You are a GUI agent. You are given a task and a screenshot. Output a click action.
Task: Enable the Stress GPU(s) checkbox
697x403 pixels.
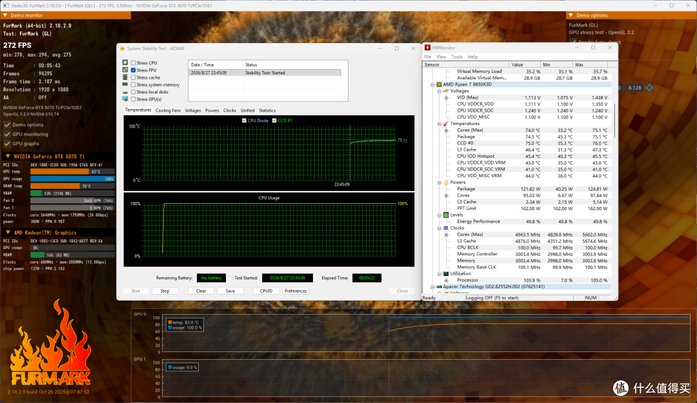pos(134,99)
